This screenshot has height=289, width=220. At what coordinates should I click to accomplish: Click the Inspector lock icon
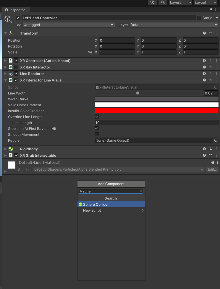pos(211,10)
